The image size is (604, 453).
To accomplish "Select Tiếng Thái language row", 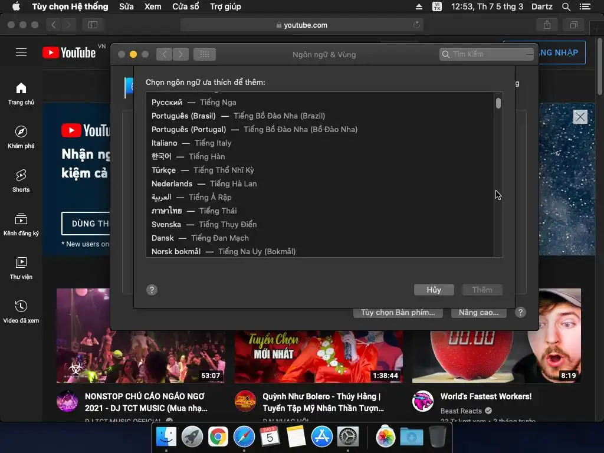I will (x=320, y=211).
